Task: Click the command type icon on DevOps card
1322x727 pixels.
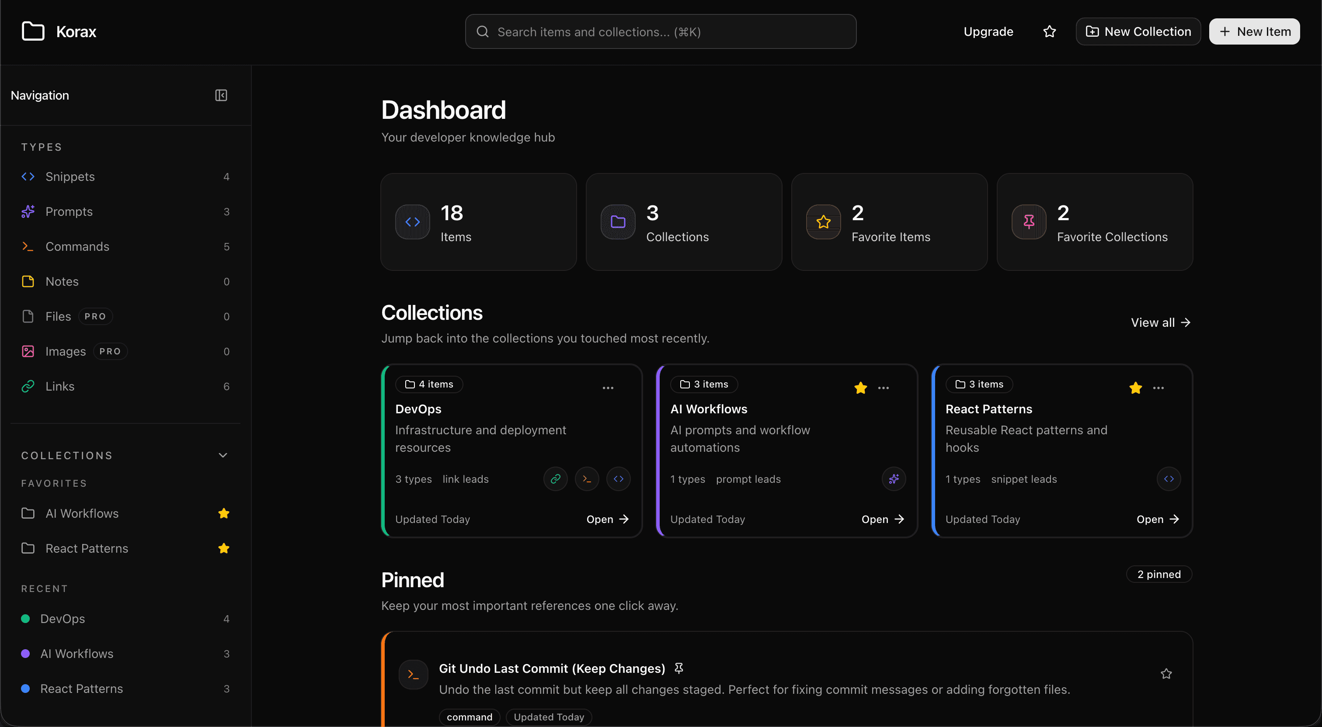Action: pyautogui.click(x=587, y=479)
